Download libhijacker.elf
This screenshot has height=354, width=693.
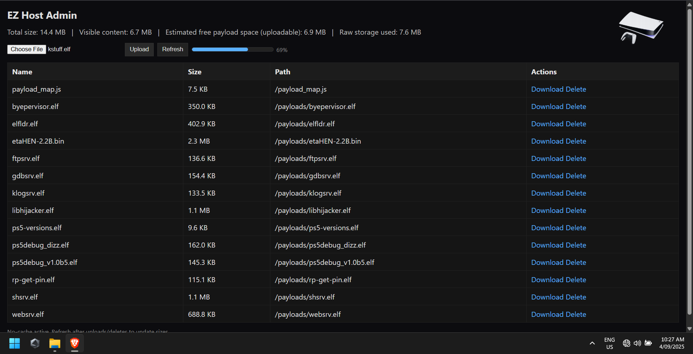pos(547,210)
